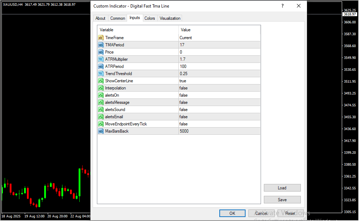Edit the TimeFrame value Current
Screen dimensions: 359x221
point(219,38)
